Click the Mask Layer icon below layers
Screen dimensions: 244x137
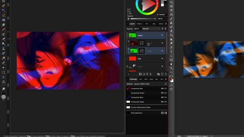pos(140,74)
